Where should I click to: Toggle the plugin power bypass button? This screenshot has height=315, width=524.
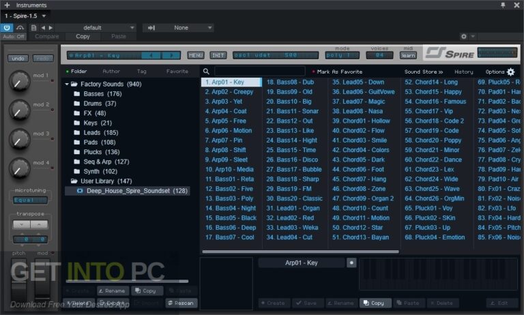pos(7,28)
